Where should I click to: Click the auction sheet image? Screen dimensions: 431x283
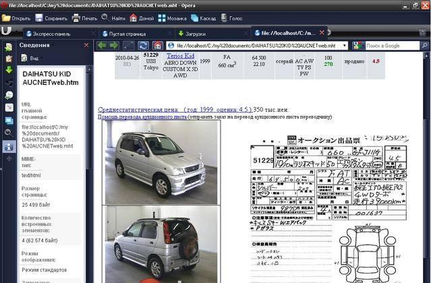(x=329, y=209)
